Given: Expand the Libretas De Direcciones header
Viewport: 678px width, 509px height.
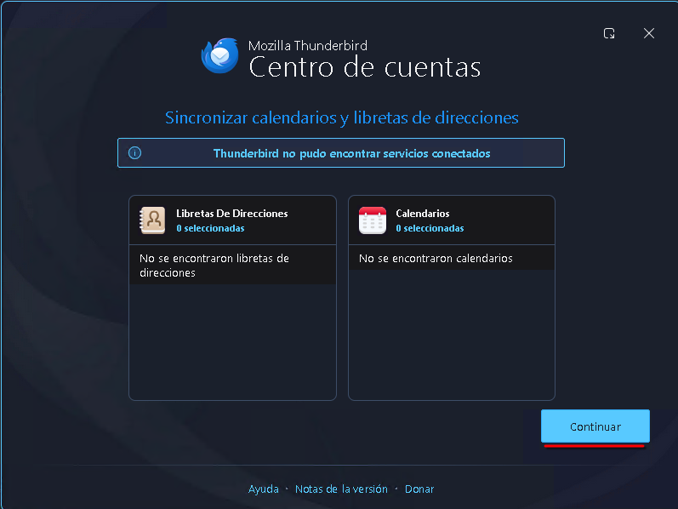Looking at the screenshot, I should pyautogui.click(x=231, y=214).
